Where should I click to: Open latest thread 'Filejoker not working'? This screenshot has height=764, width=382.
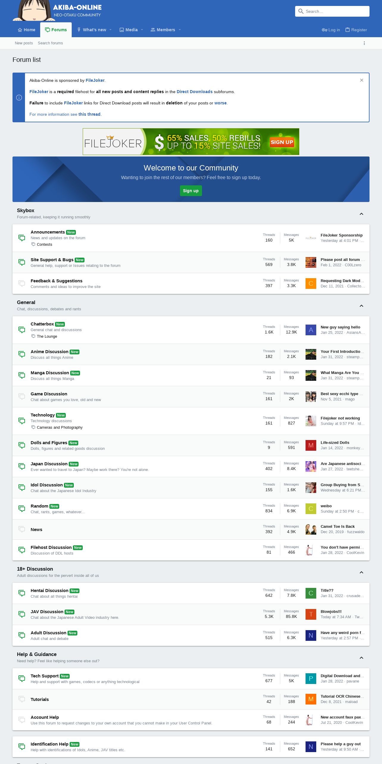340,418
